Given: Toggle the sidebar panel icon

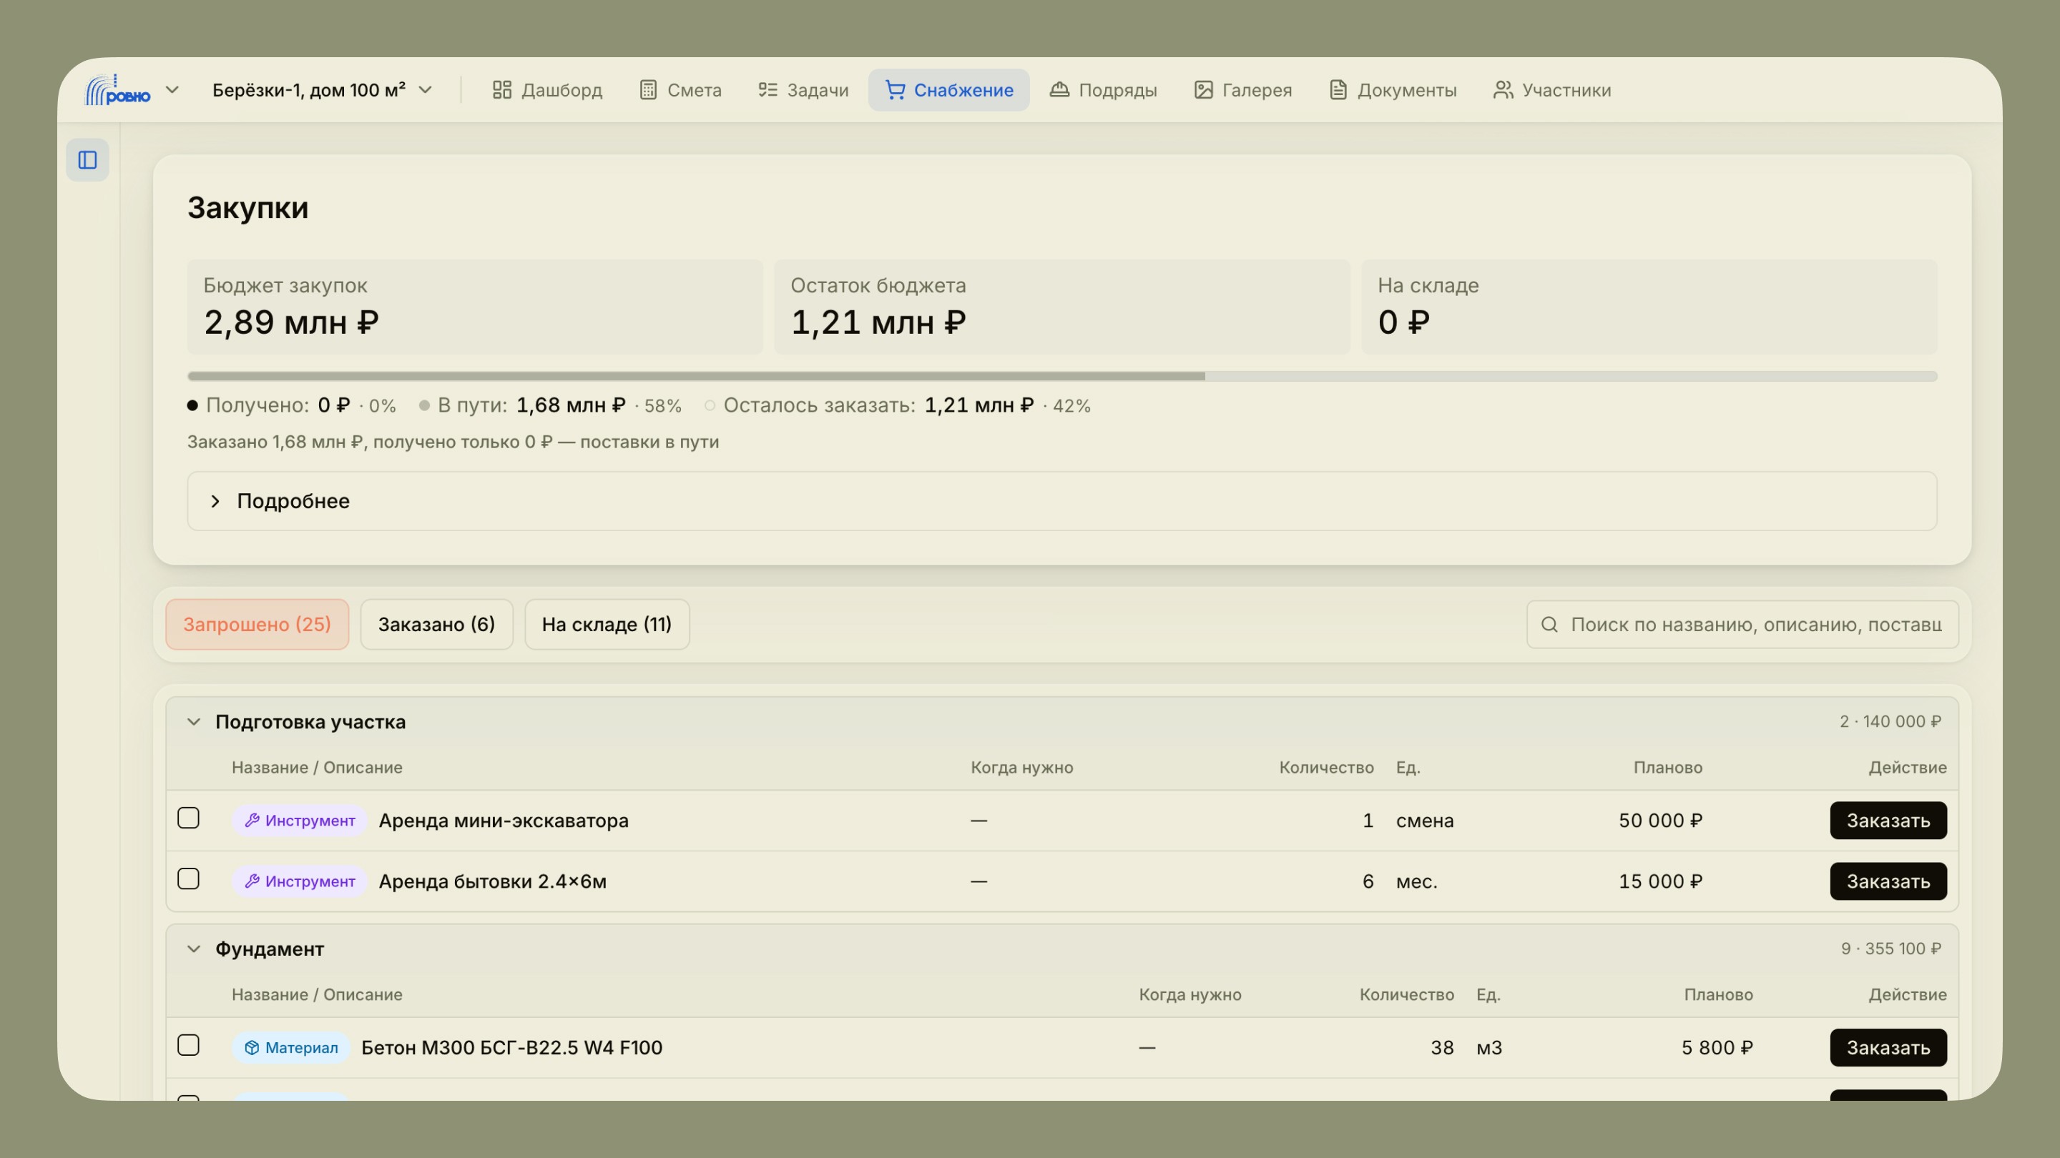Looking at the screenshot, I should tap(87, 160).
